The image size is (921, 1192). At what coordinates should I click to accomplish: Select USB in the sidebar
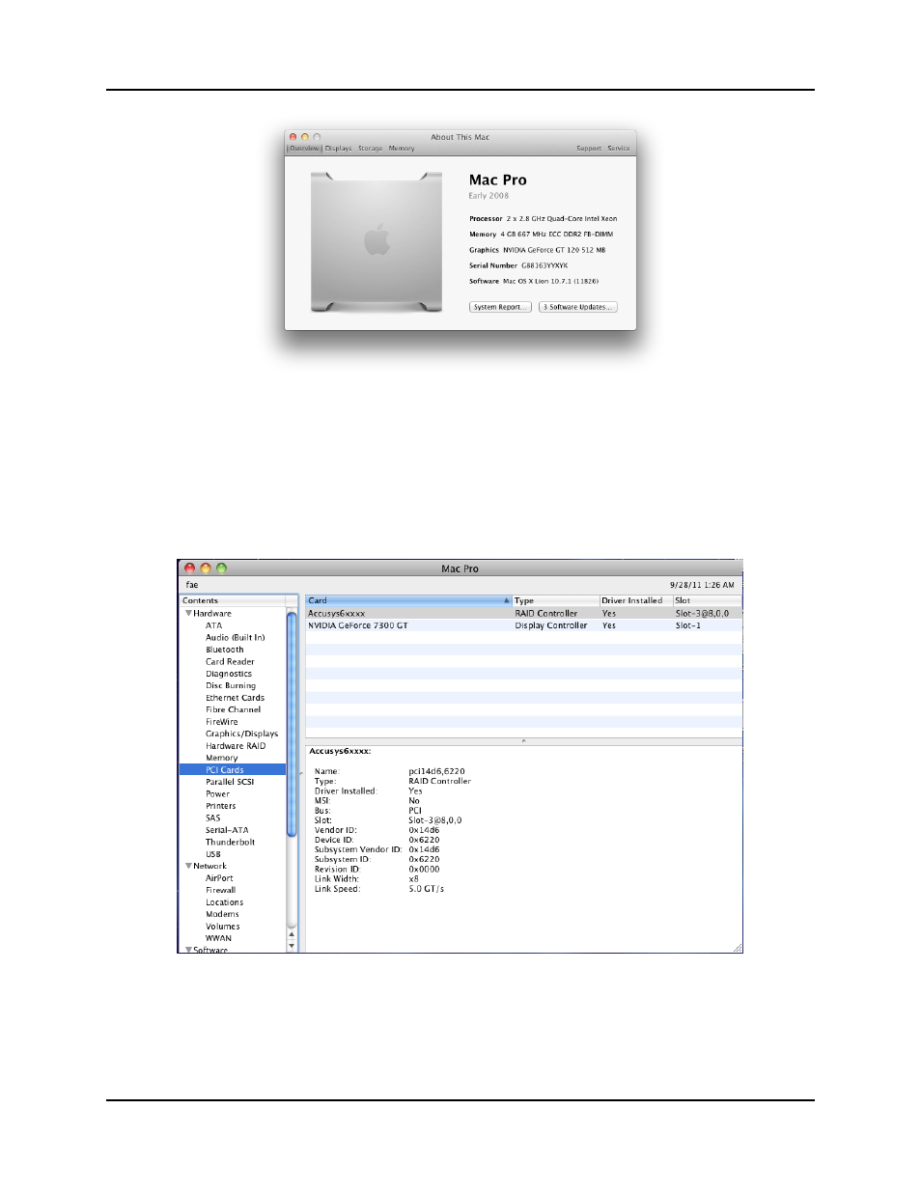[212, 854]
